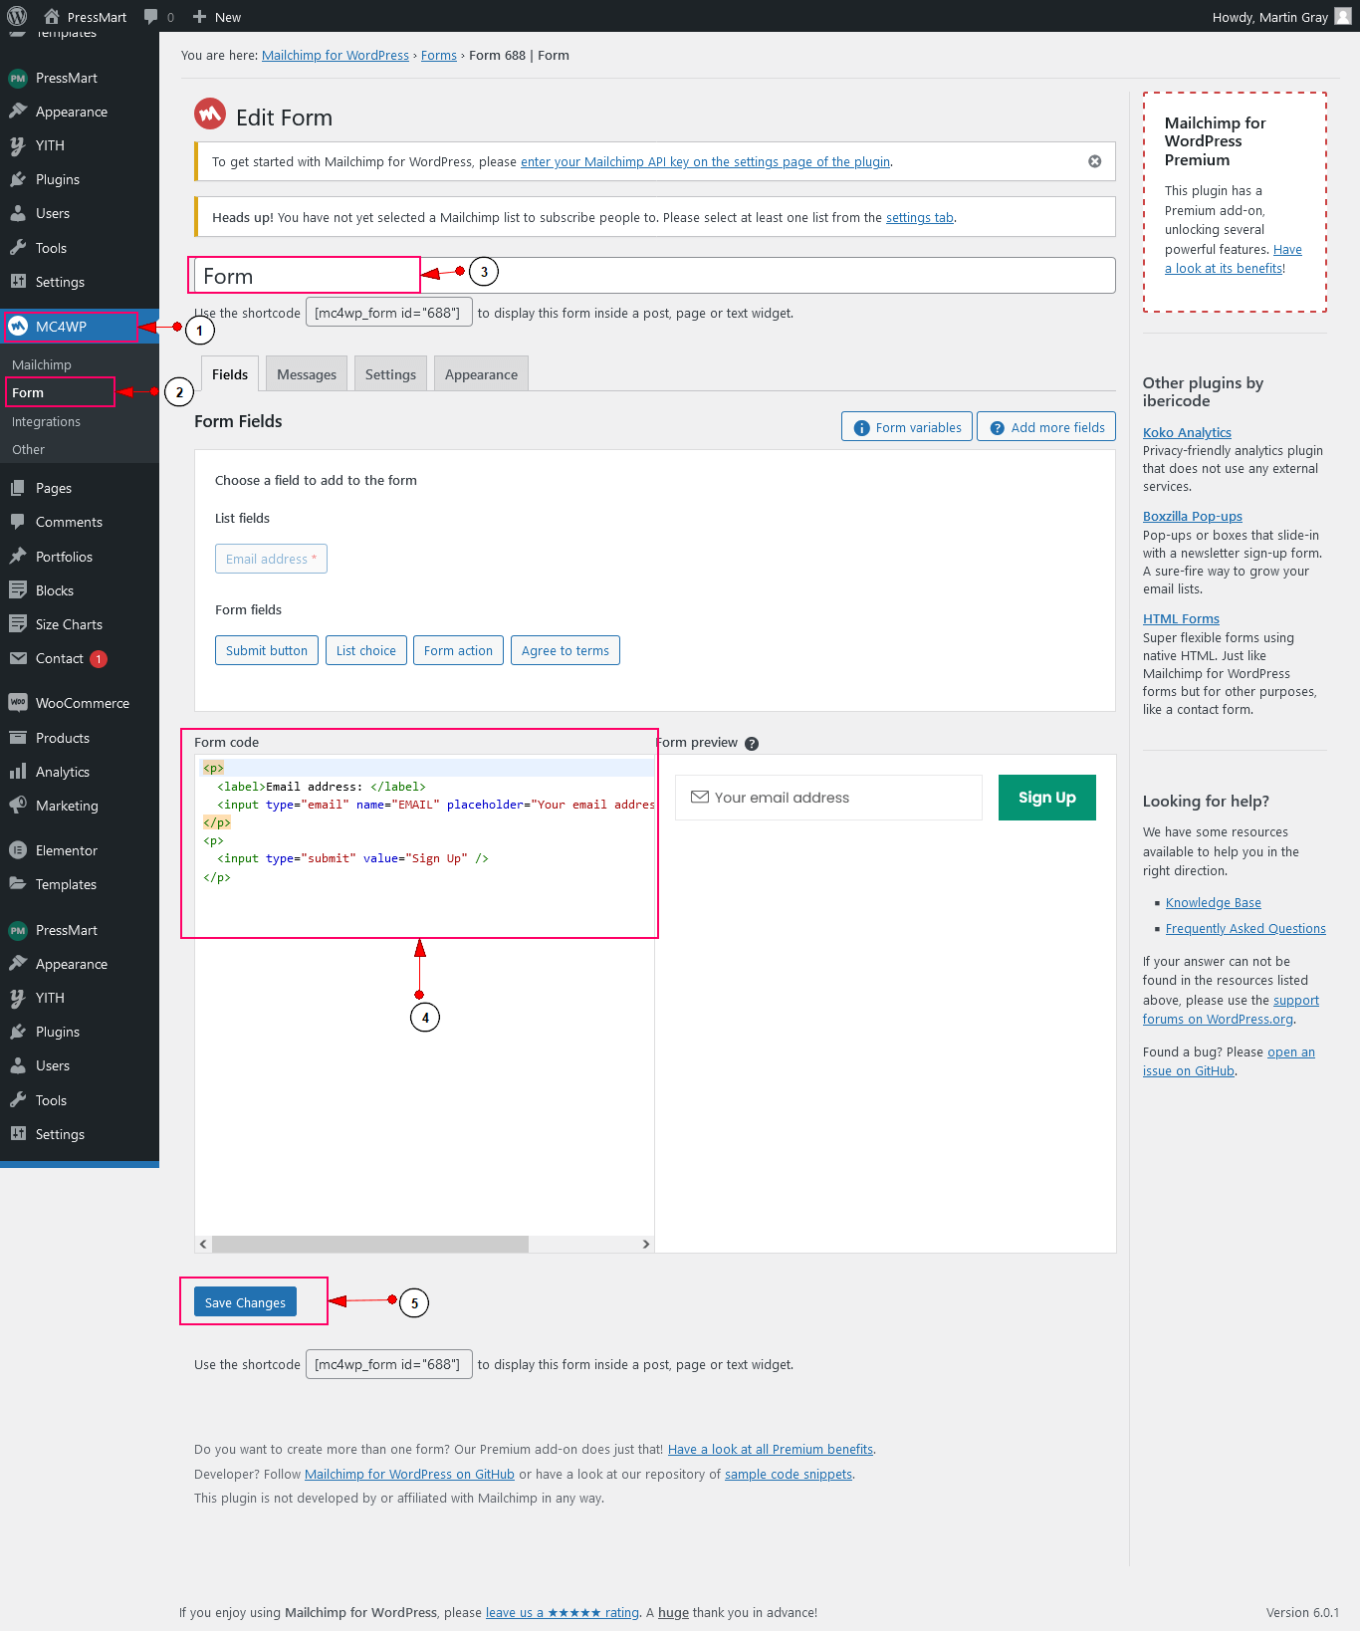
Task: Add a Submit button field
Action: [x=266, y=650]
